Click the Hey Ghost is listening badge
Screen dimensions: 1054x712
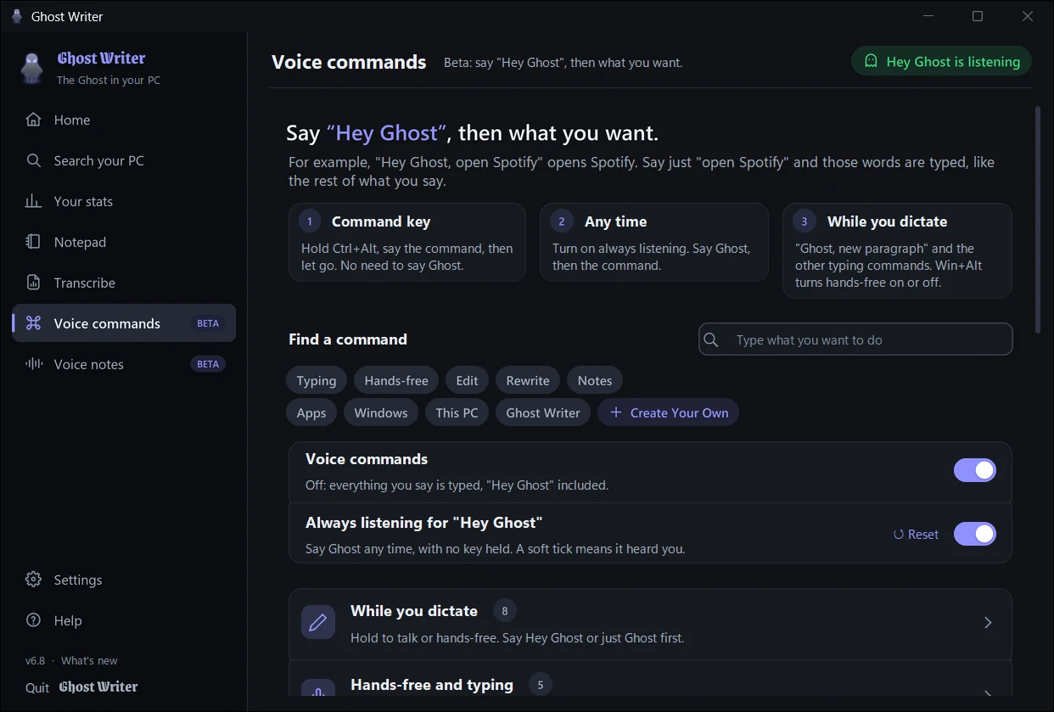click(x=941, y=61)
